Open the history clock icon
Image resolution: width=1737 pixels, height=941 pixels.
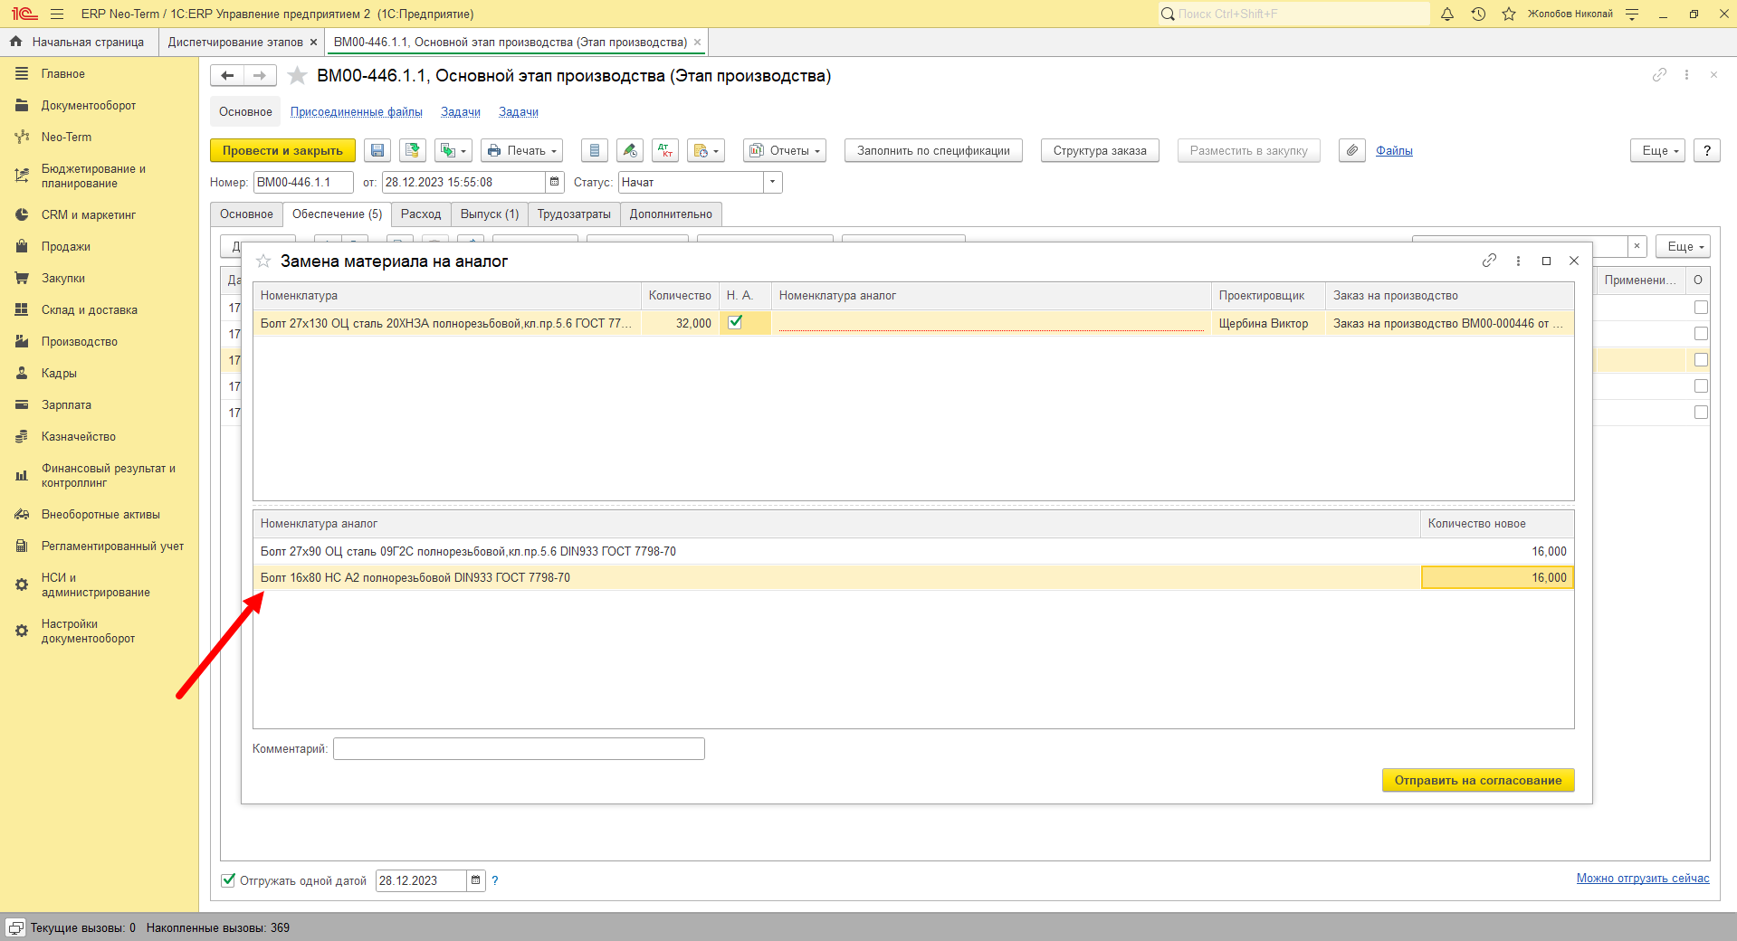coord(1478,14)
